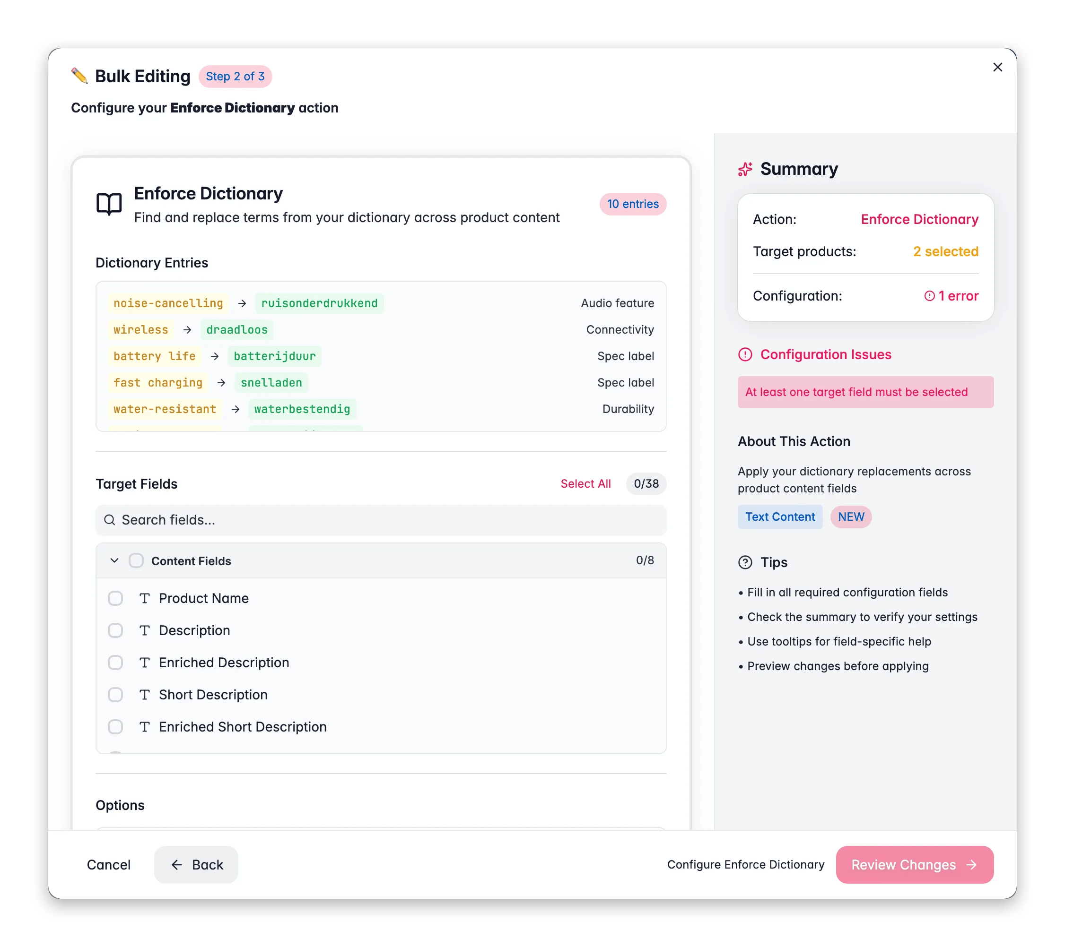Image resolution: width=1065 pixels, height=947 pixels.
Task: Click the arrow in the fast charging entry
Action: 221,383
